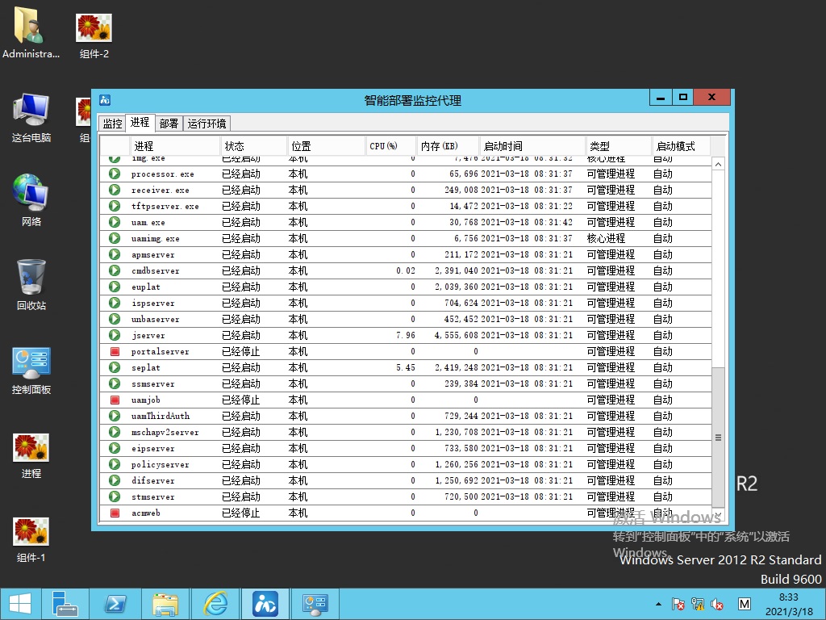Click the 核心进程 type cell for uamimg.exe
The height and width of the screenshot is (620, 826).
click(x=606, y=238)
